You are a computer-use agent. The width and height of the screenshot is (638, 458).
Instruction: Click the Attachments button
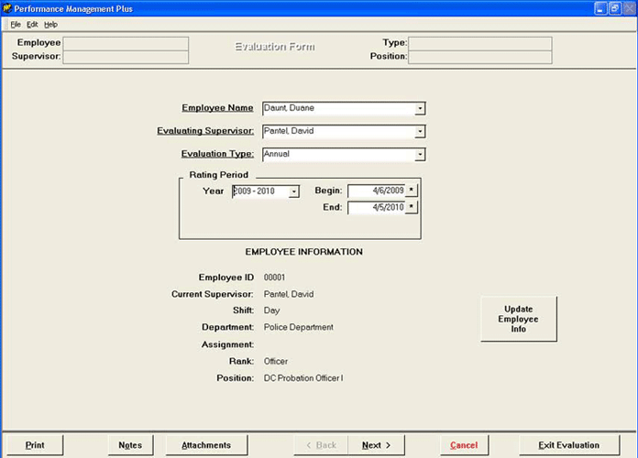pyautogui.click(x=206, y=445)
